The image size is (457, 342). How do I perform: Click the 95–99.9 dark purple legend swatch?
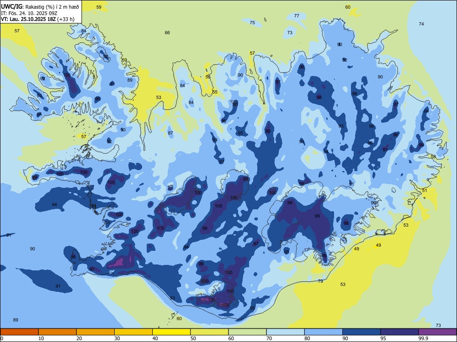(x=399, y=332)
